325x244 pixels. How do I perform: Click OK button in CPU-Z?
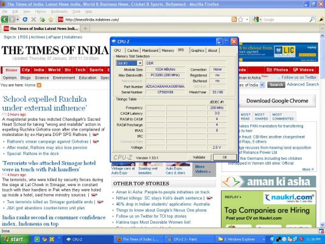tap(225, 157)
